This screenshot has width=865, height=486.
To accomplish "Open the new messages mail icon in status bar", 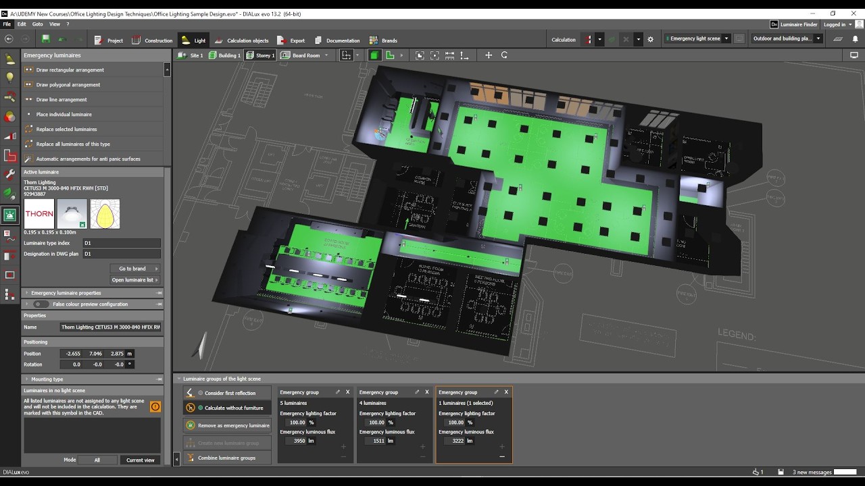I will 781,472.
